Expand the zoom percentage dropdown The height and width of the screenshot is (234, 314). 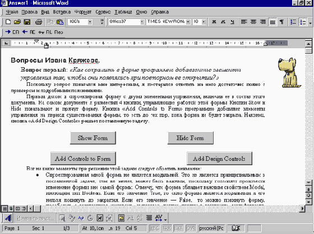click(x=90, y=22)
